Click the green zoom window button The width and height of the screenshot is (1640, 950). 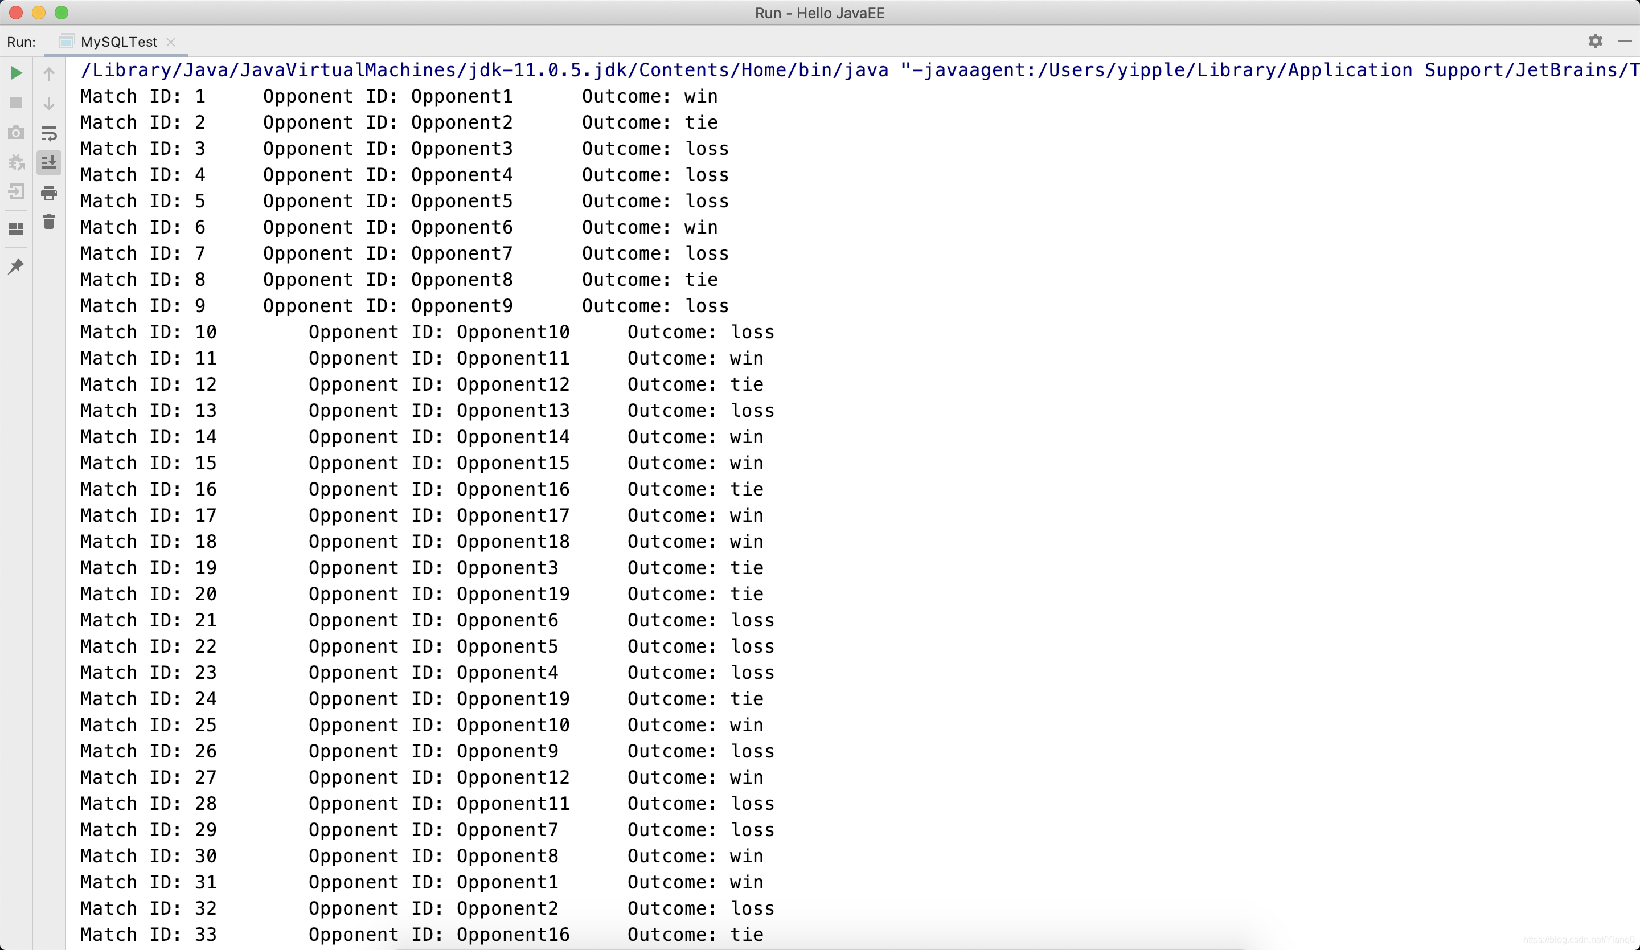(61, 13)
